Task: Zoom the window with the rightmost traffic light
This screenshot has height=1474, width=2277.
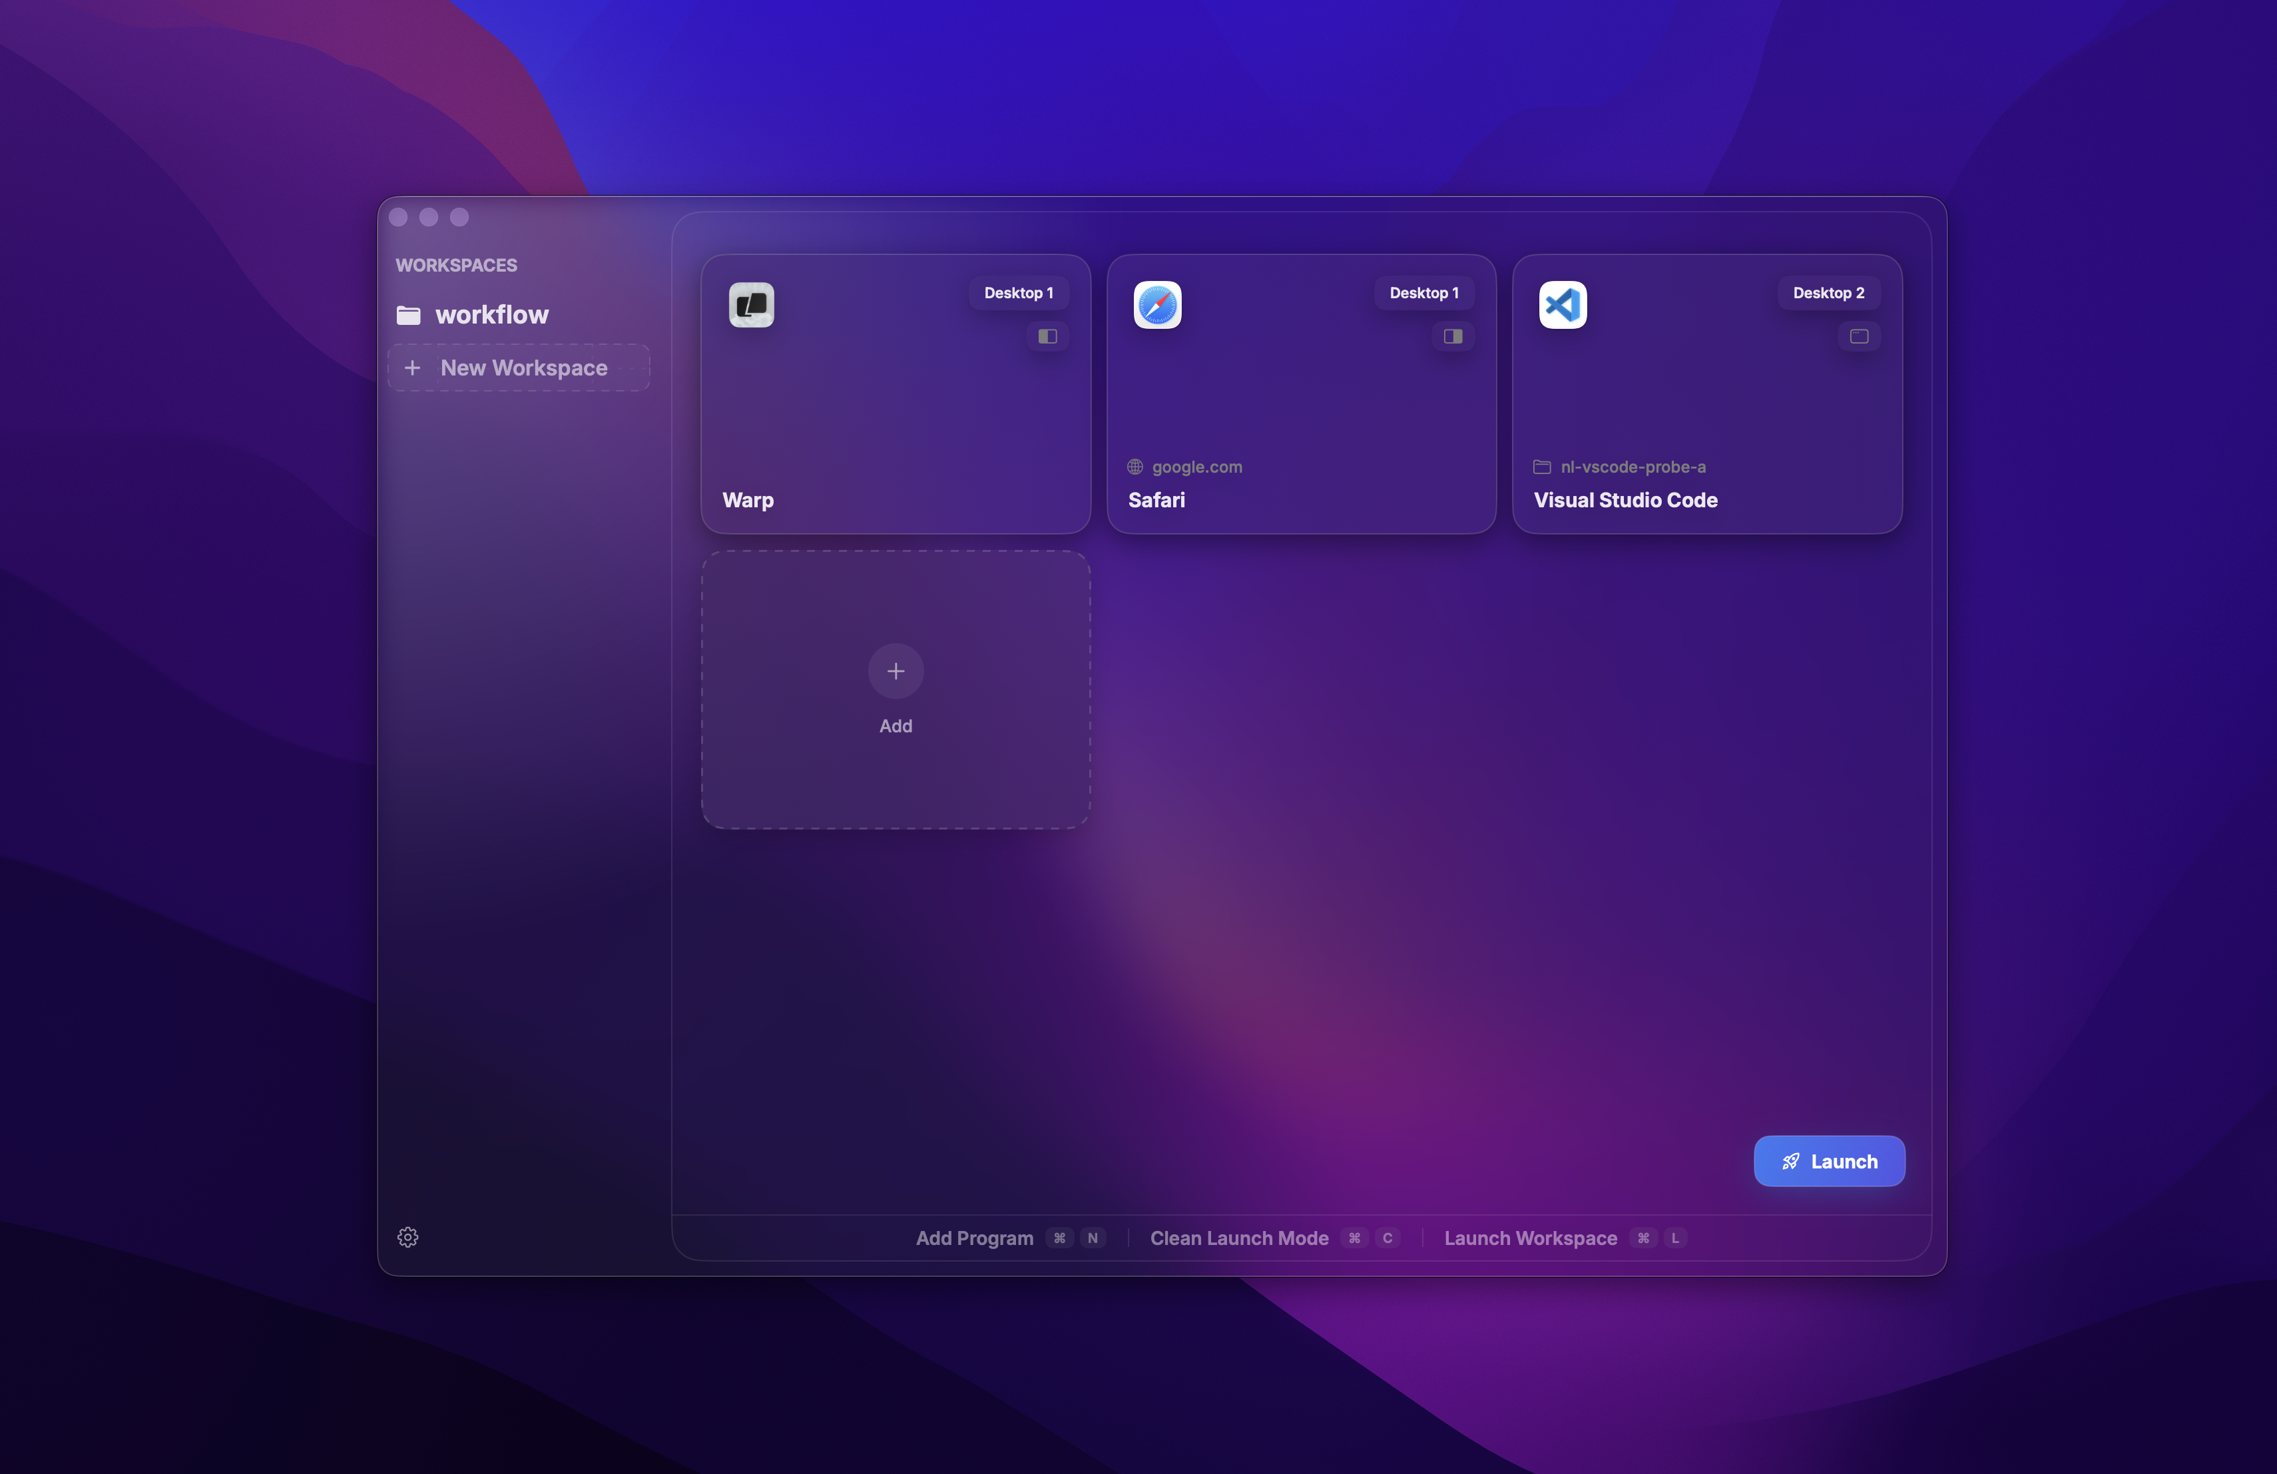Action: click(459, 217)
